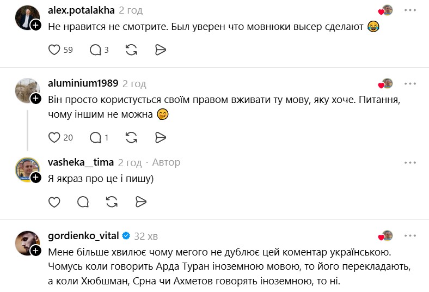Share alex.potalakha's comment

pos(160,50)
